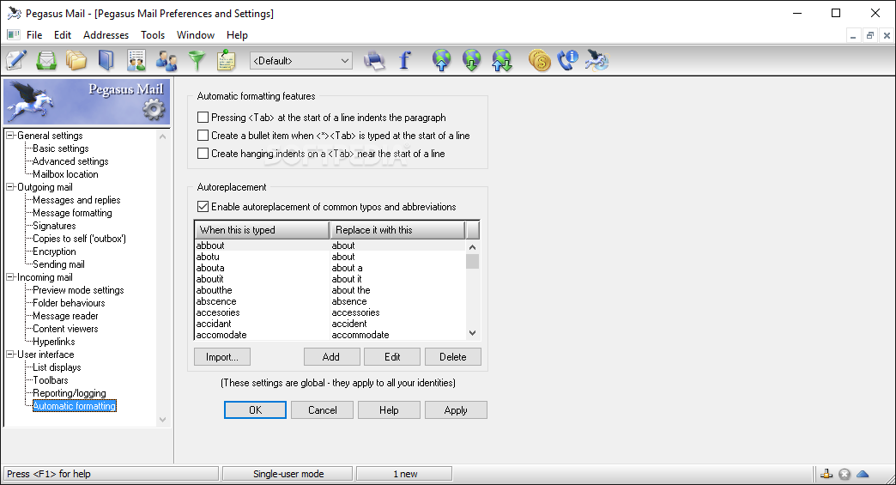896x485 pixels.
Task: Toggle Tab indents paragraph checkbox
Action: tap(203, 117)
